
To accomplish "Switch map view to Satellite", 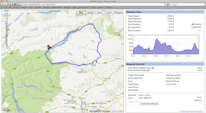I will (x=90, y=13).
